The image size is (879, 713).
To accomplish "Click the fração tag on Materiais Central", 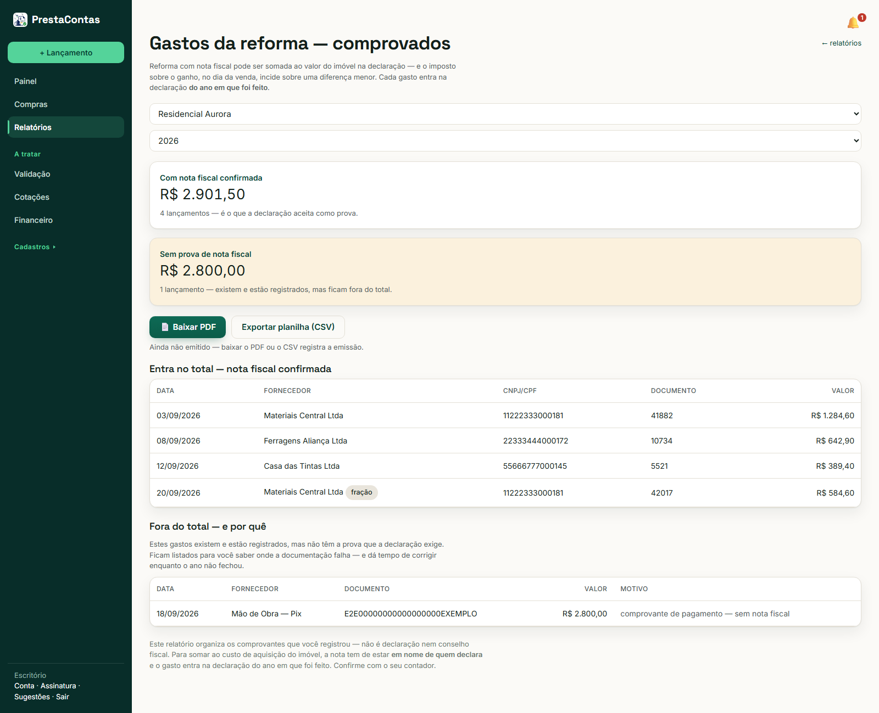I will click(361, 492).
